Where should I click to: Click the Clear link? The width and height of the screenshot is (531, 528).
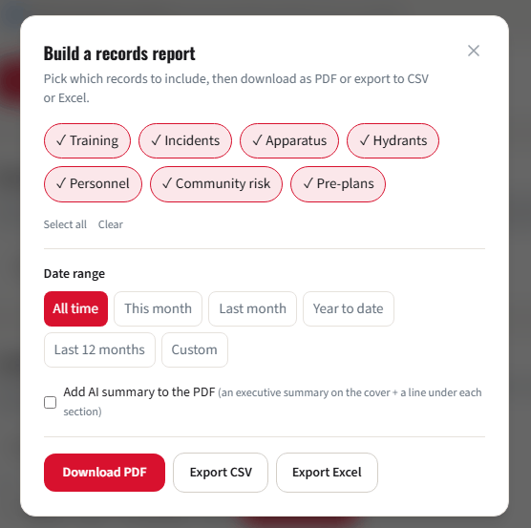pos(111,224)
